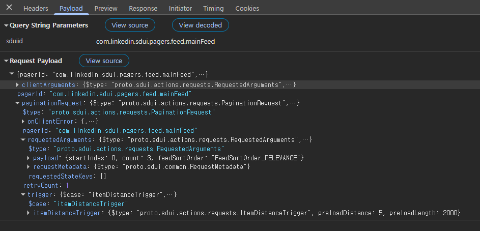Collapse the root pagerId payload object
The image size is (480, 231).
point(12,74)
